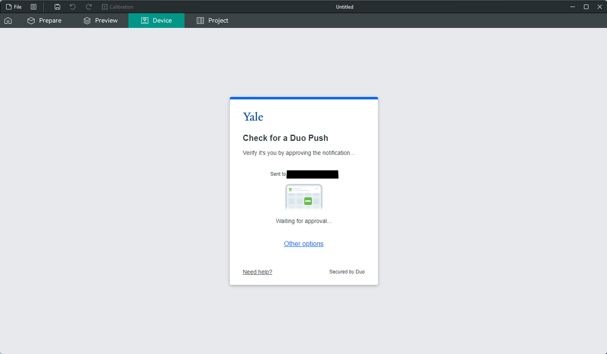Select the Device tab
The height and width of the screenshot is (354, 607).
[x=156, y=20]
